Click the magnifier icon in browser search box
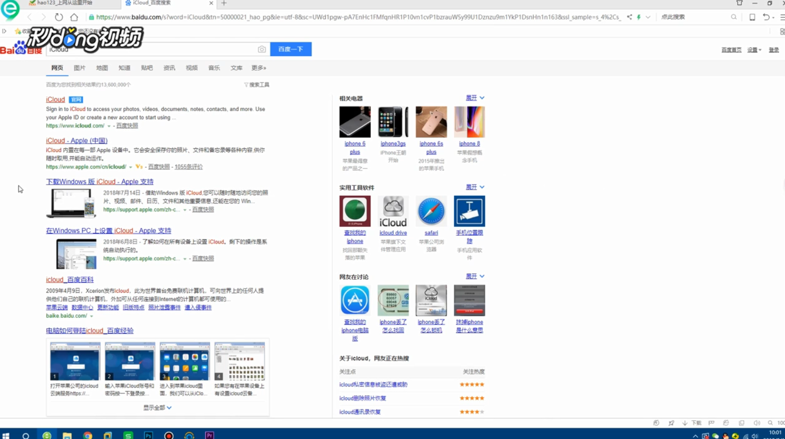Image resolution: width=785 pixels, height=439 pixels. tap(734, 17)
